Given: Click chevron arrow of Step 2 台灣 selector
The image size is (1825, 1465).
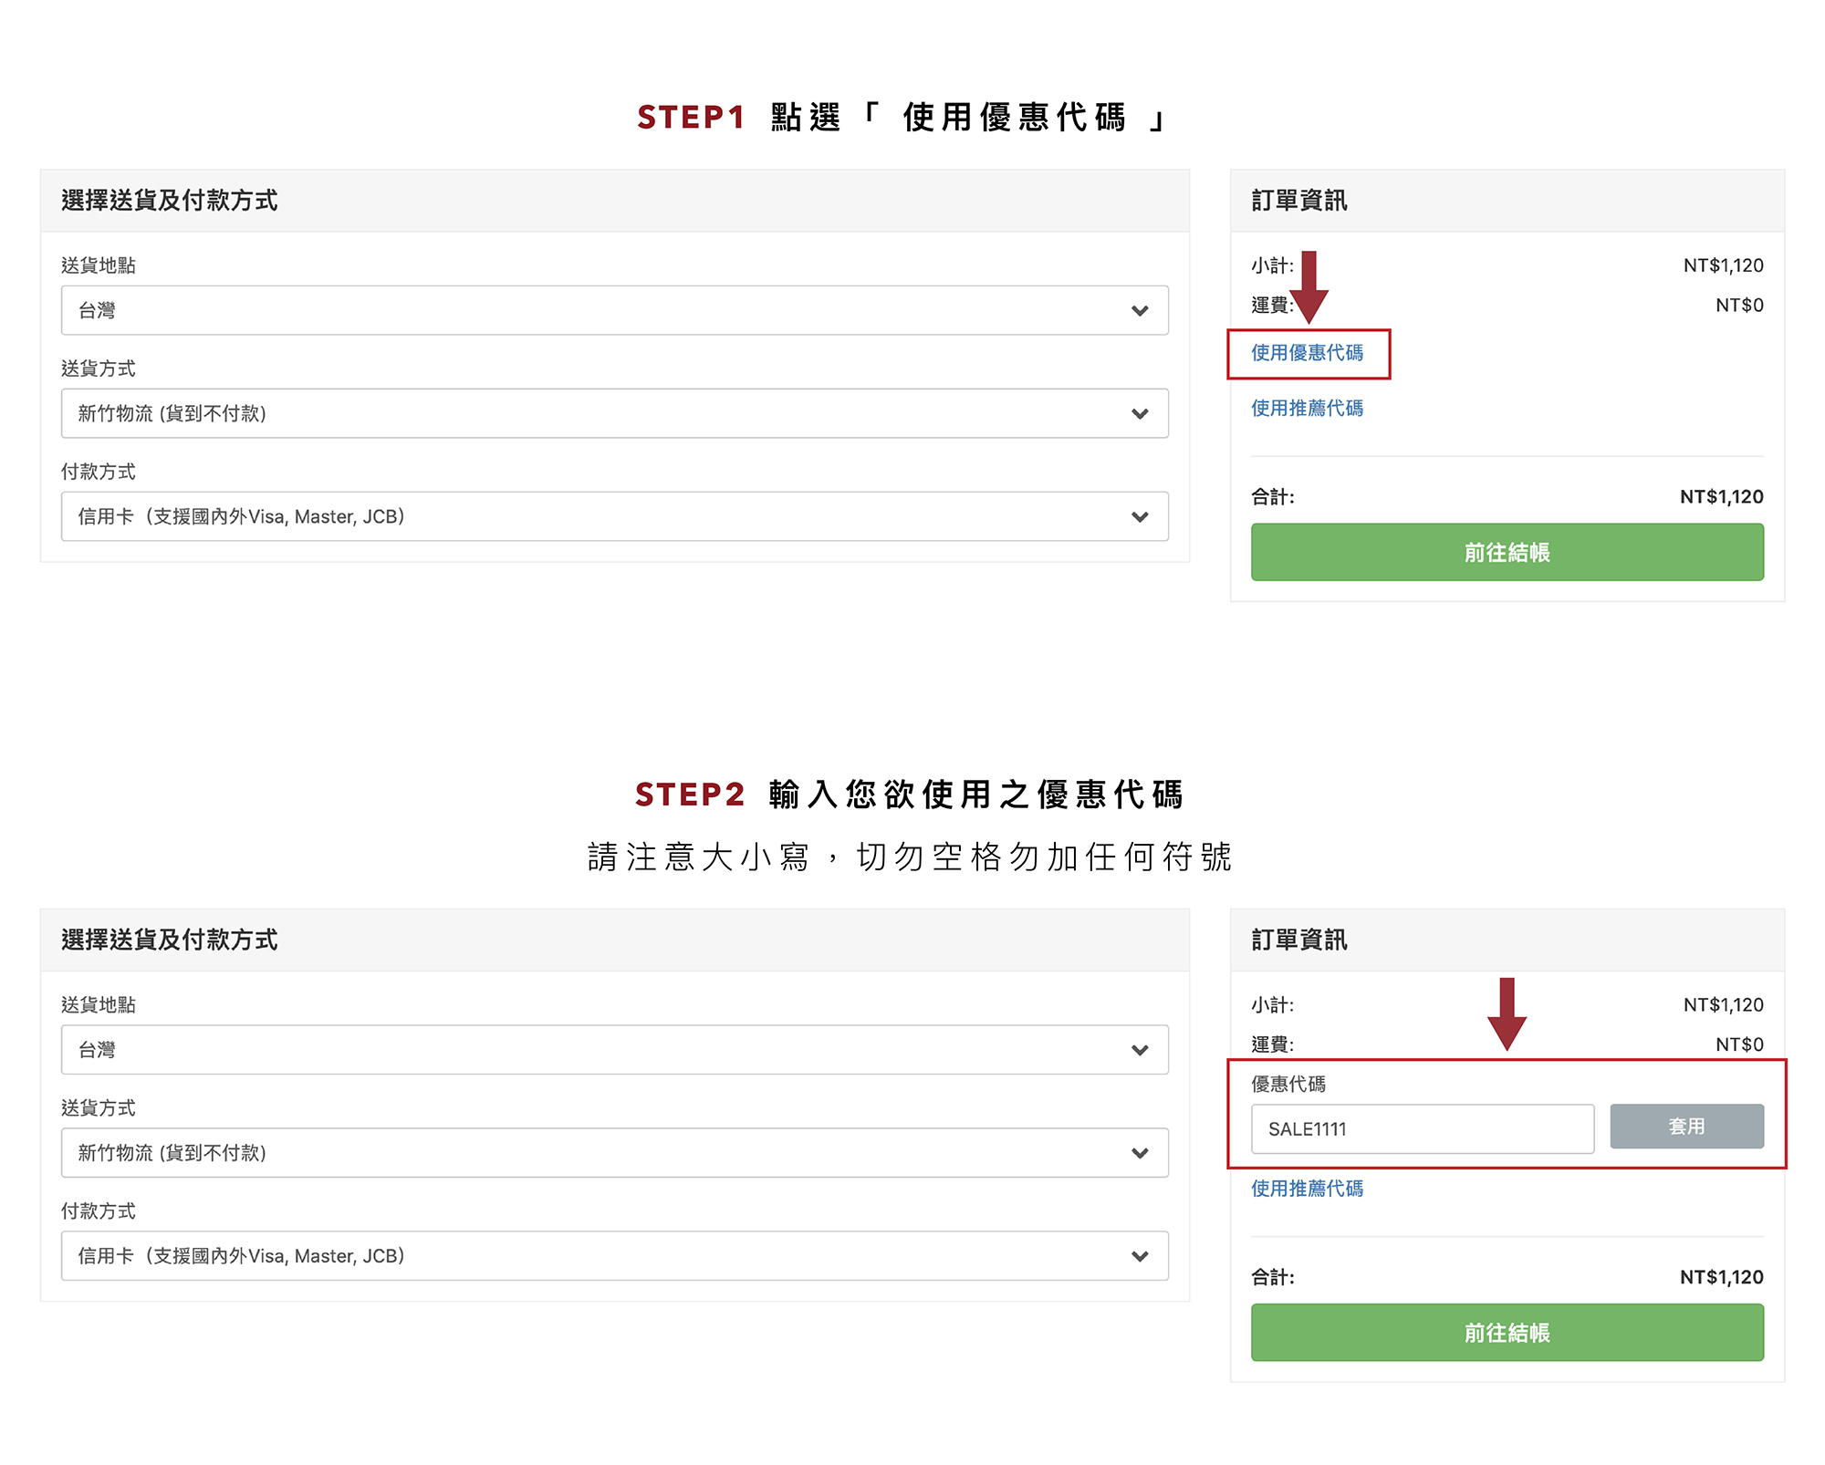Looking at the screenshot, I should [1139, 1051].
